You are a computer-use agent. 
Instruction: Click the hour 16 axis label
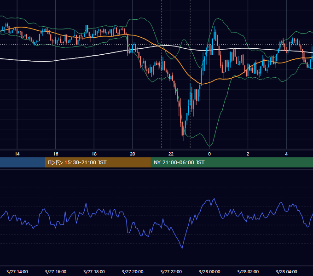pyautogui.click(x=56, y=154)
